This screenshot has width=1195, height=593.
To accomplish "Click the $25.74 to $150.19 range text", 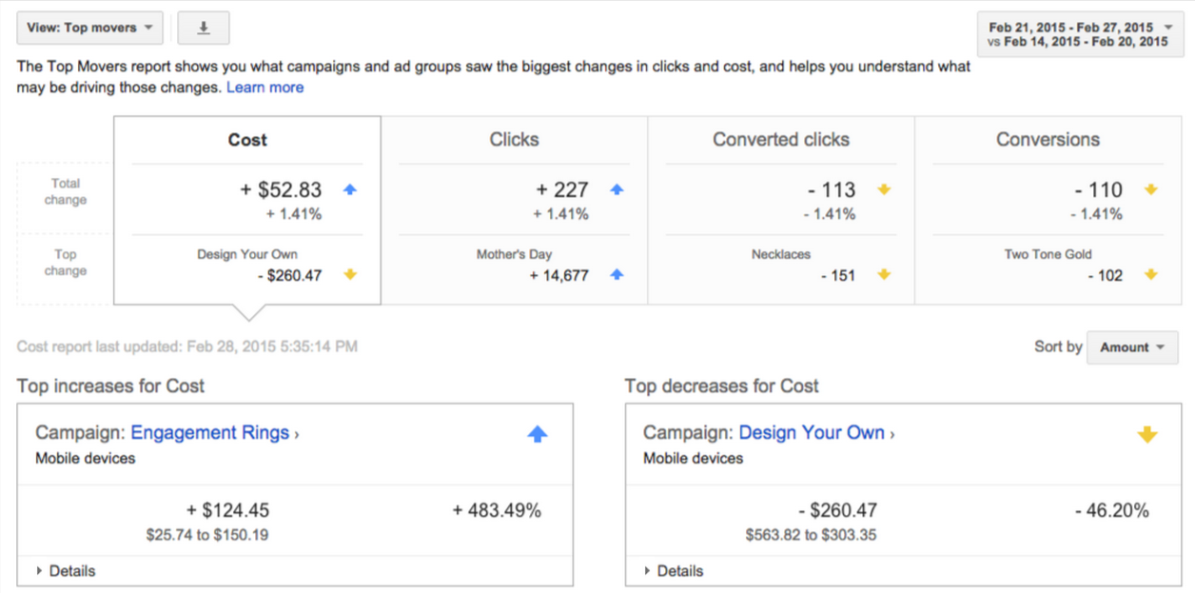I will point(207,535).
